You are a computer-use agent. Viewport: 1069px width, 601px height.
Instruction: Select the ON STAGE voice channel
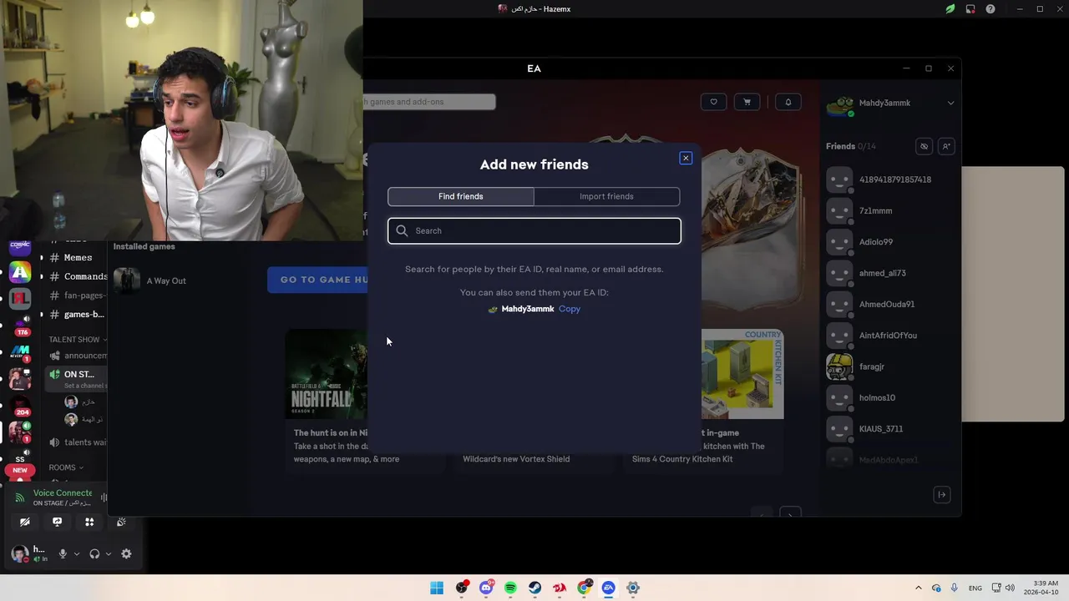pyautogui.click(x=77, y=379)
